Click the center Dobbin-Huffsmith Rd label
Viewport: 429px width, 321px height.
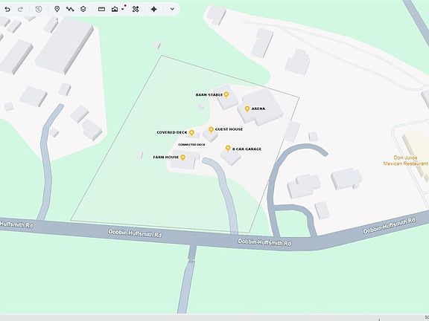tap(264, 242)
